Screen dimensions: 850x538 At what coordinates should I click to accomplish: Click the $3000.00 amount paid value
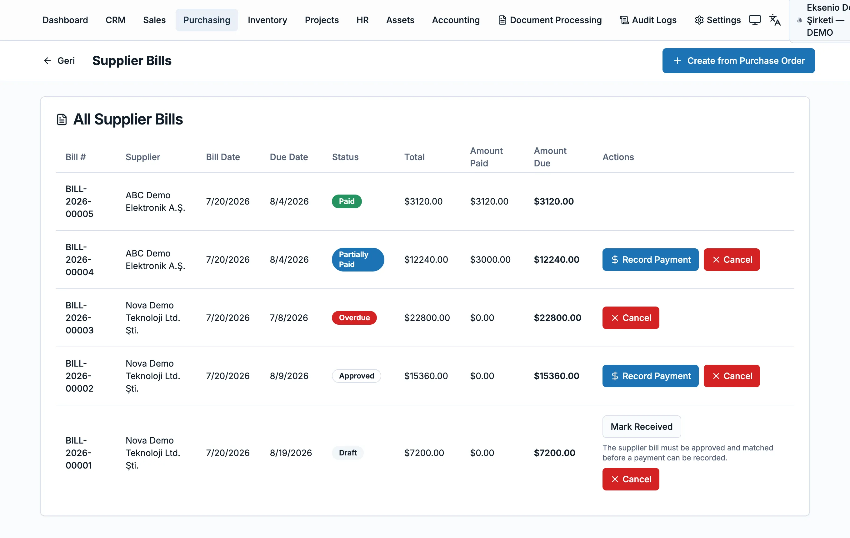[490, 260]
